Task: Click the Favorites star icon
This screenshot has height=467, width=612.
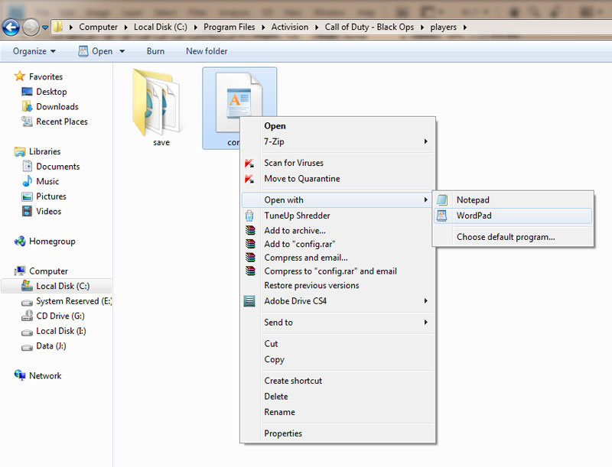Action: click(x=20, y=76)
